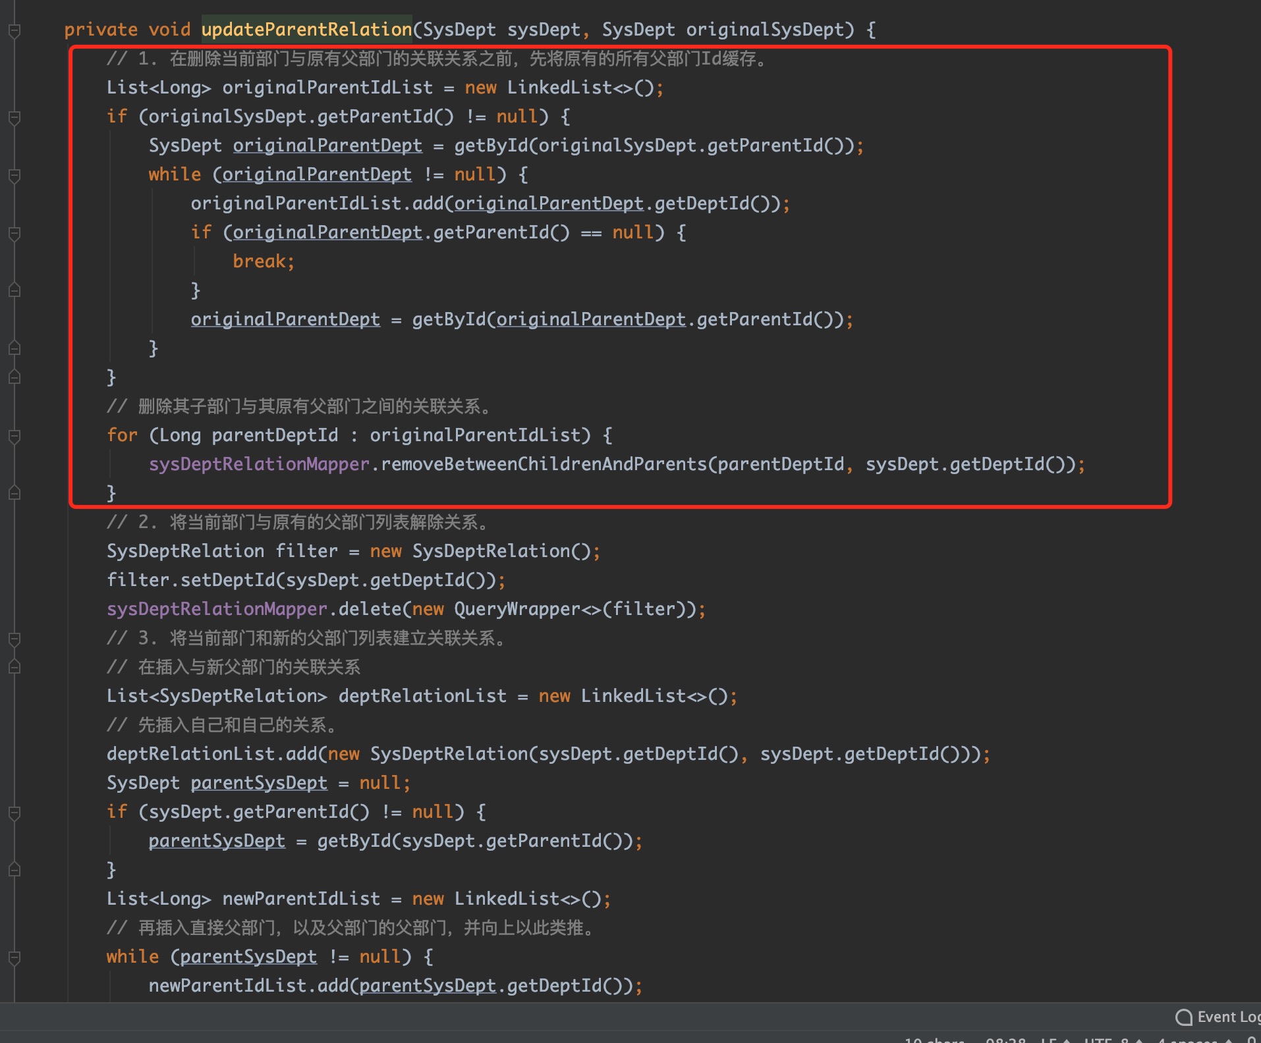Click 'deptRelationList.add' statement
Screen dimensions: 1261x1043
(x=548, y=754)
